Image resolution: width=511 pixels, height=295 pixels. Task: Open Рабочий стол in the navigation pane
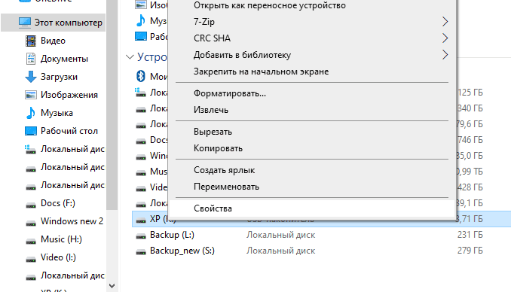(69, 131)
